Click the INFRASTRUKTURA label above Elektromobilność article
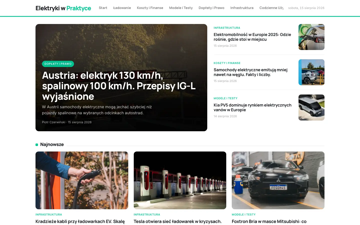This screenshot has width=360, height=225. [227, 28]
